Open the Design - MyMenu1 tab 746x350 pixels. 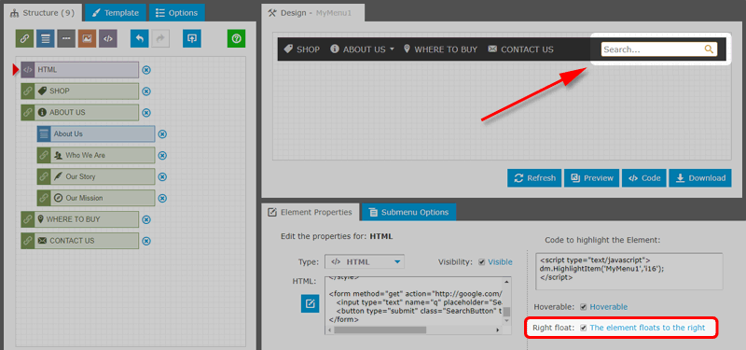pyautogui.click(x=312, y=13)
